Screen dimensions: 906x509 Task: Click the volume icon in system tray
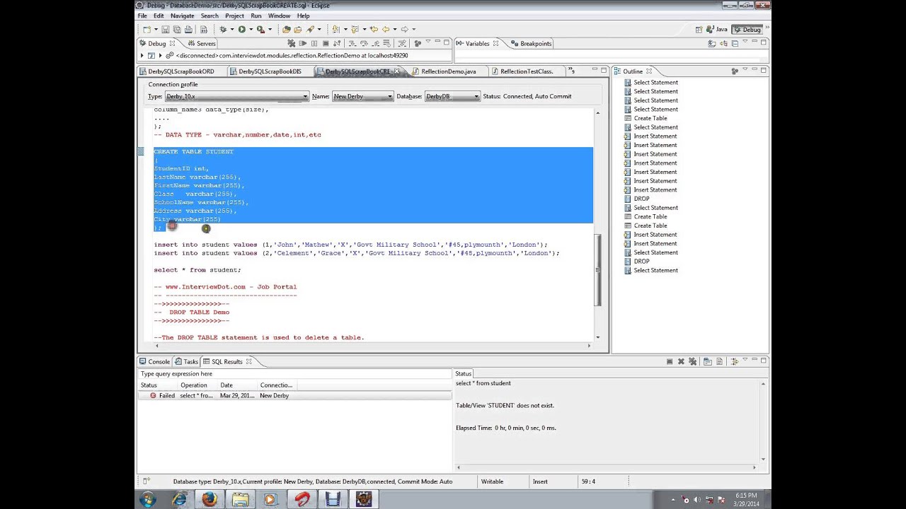point(698,500)
